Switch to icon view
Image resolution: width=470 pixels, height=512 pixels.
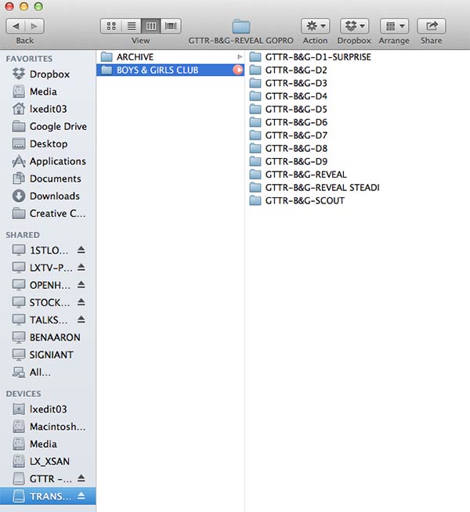[111, 26]
